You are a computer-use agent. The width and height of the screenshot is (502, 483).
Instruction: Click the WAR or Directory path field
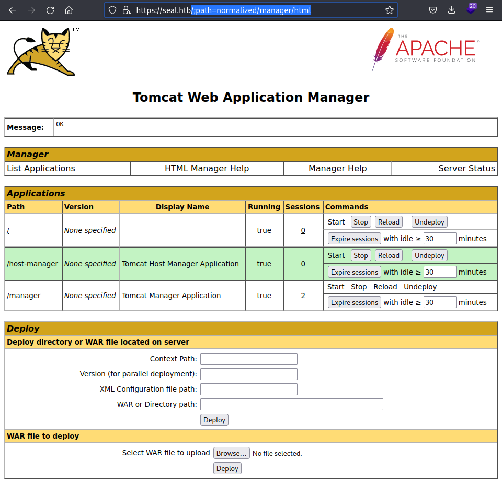tap(292, 404)
